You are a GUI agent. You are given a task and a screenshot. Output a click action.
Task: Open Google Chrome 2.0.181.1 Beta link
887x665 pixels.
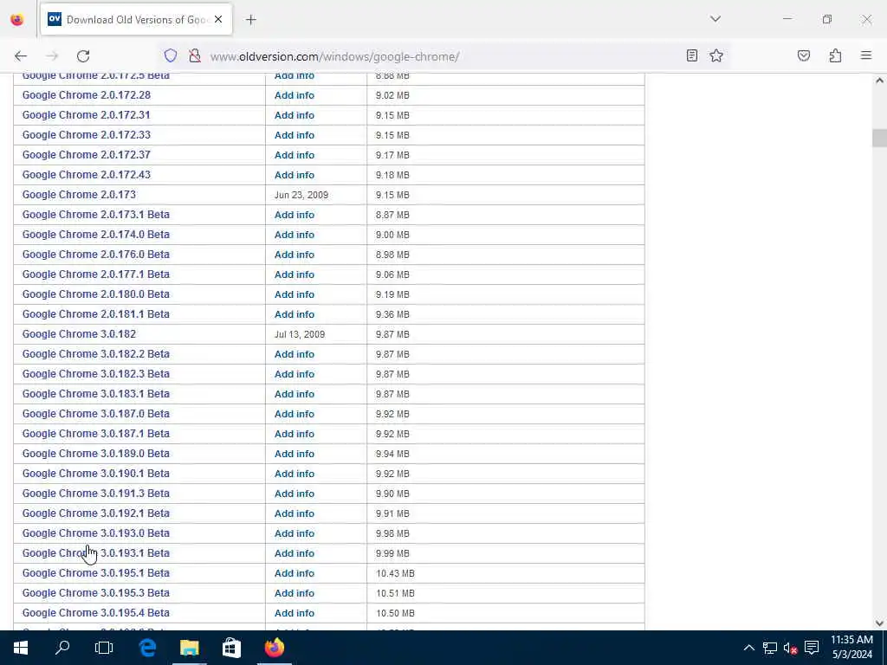[x=95, y=313]
